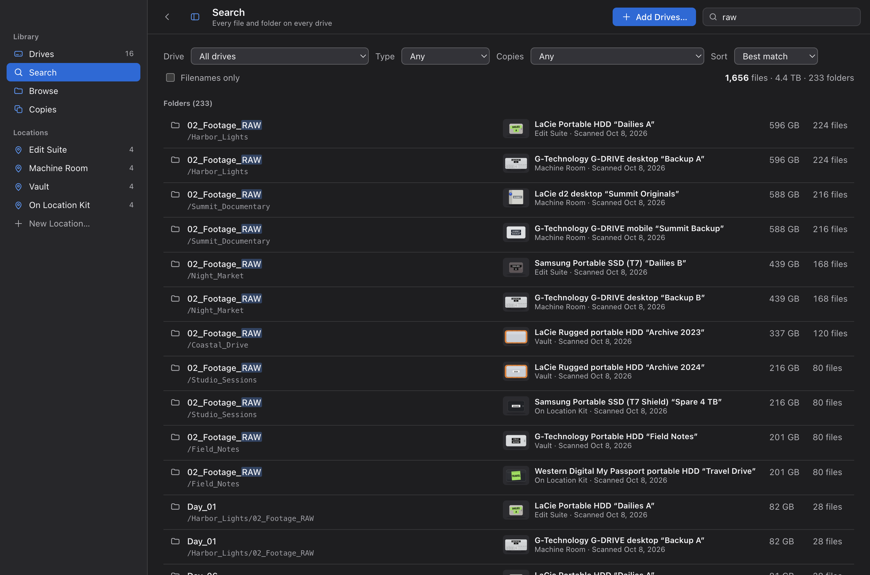
Task: Click Western Digital My Passport Travel Drive name
Action: [645, 471]
